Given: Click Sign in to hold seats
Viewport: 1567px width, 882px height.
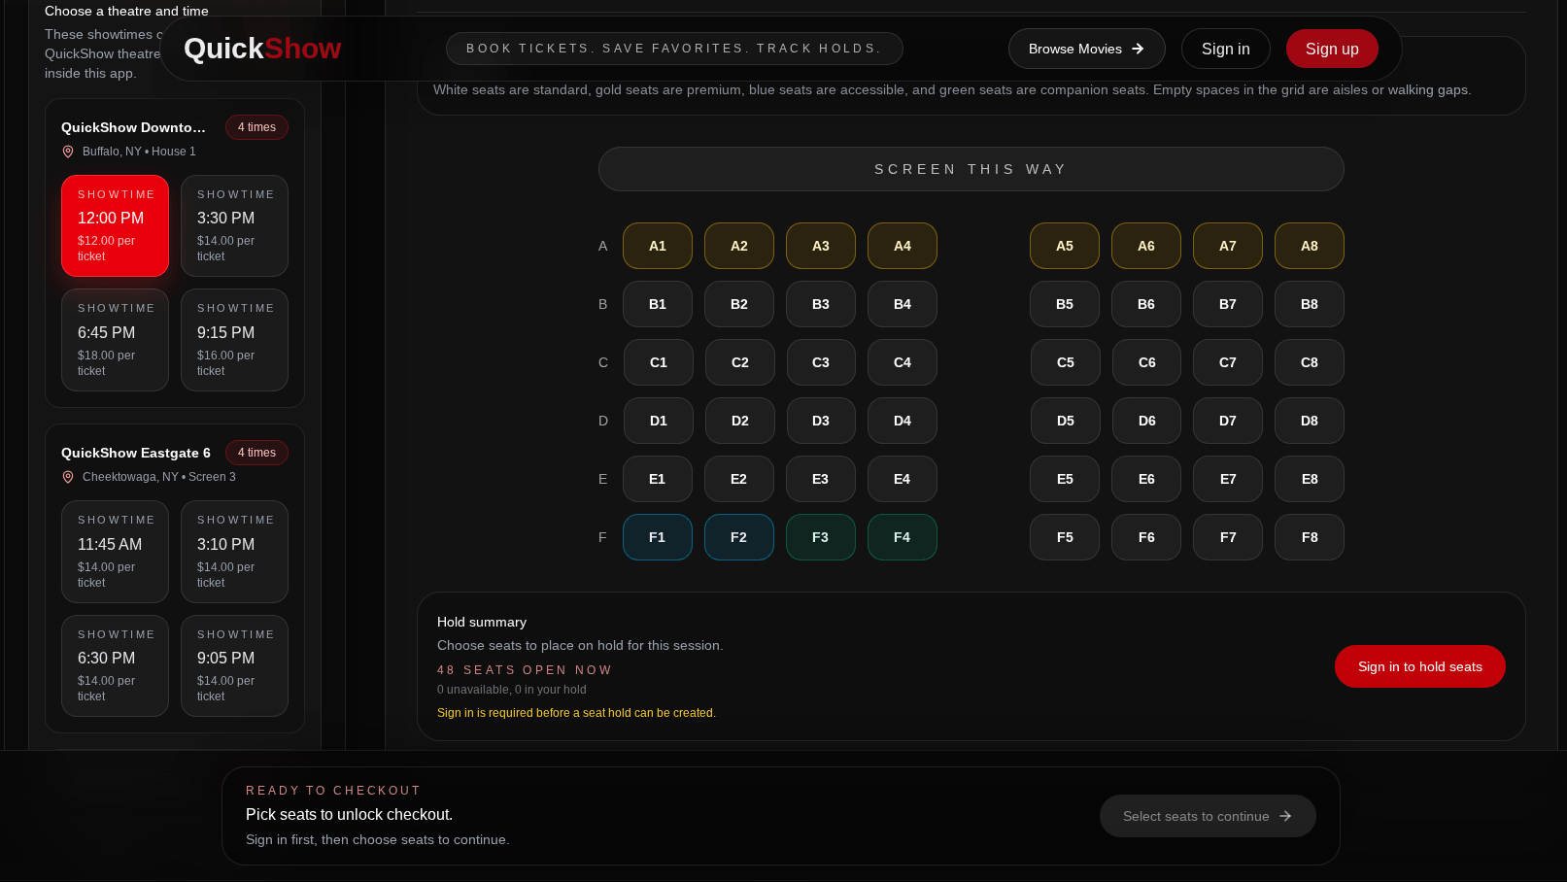Looking at the screenshot, I should point(1419,666).
